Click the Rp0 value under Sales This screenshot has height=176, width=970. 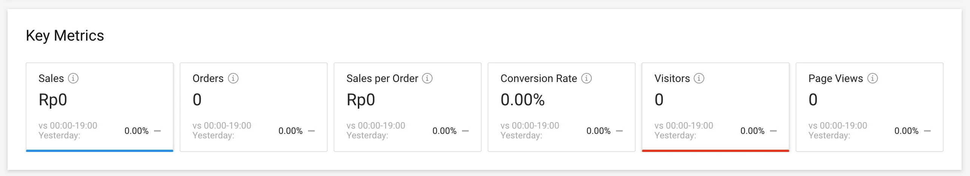point(53,100)
